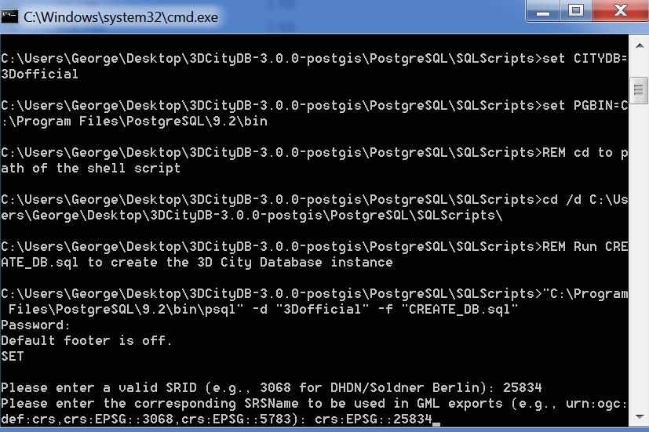Open the cmd.exe system menu icon
This screenshot has height=432, width=649.
point(9,17)
